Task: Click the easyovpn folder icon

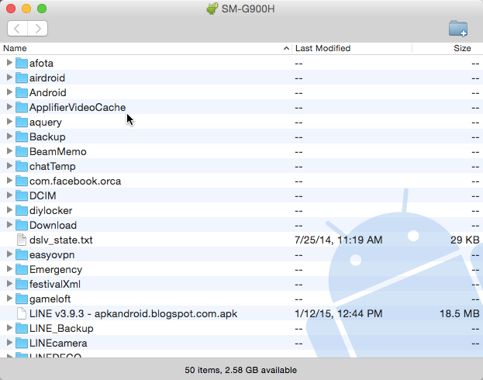Action: (22, 254)
